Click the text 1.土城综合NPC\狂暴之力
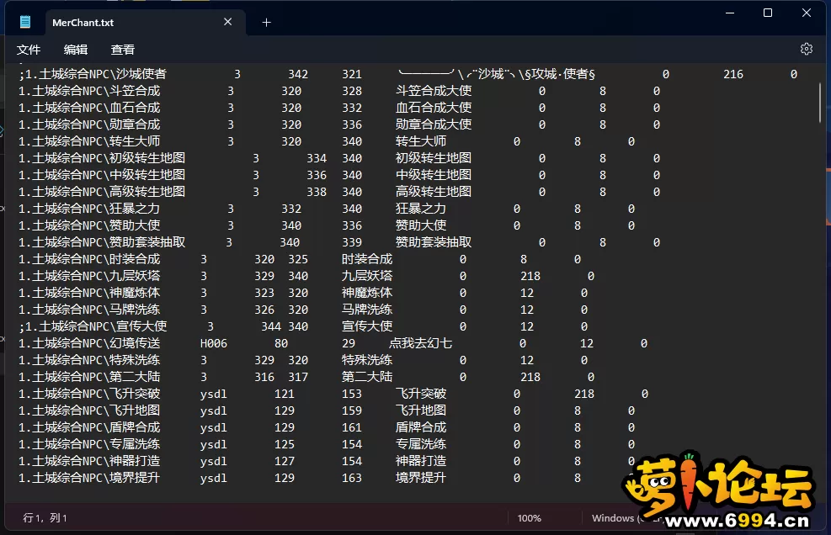The height and width of the screenshot is (535, 831). tap(89, 209)
